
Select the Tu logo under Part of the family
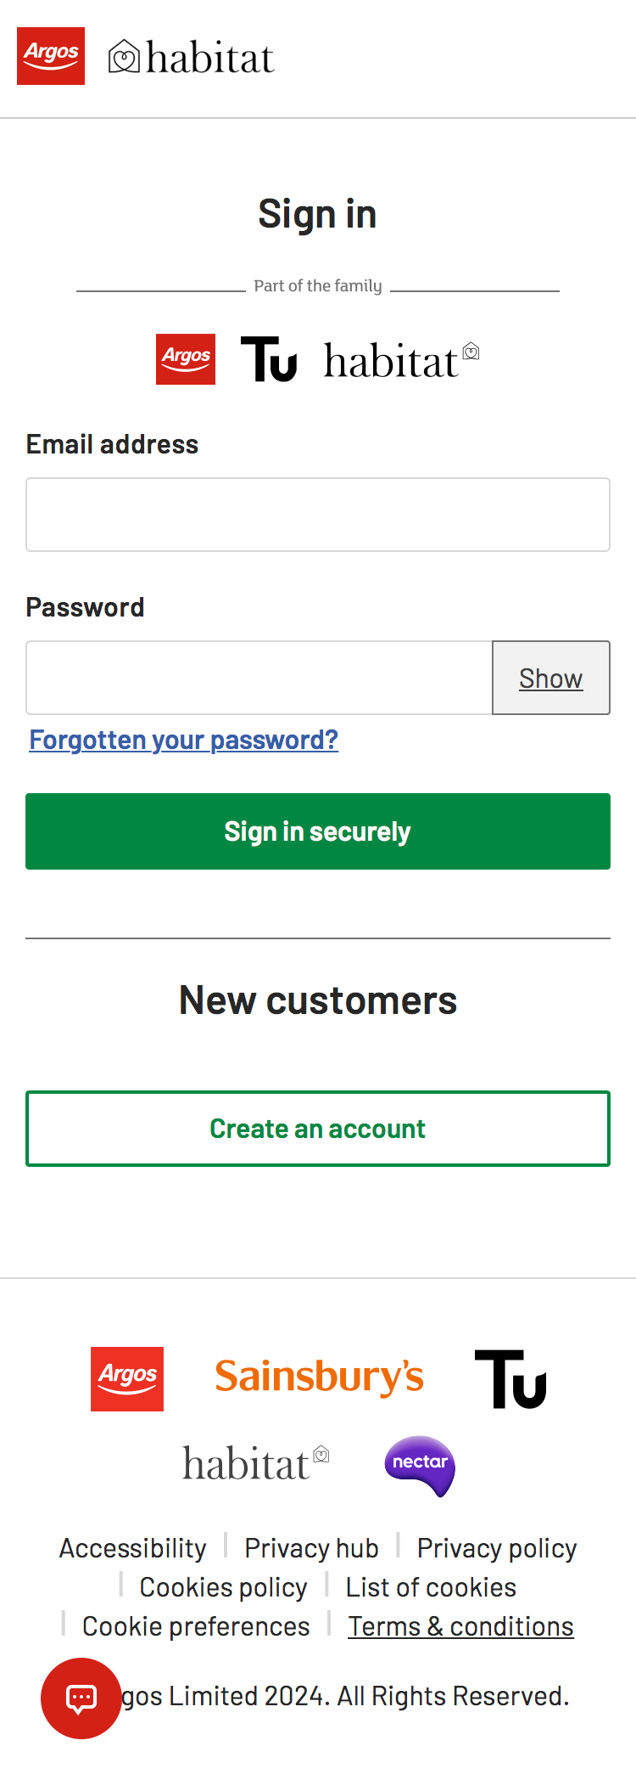point(269,359)
